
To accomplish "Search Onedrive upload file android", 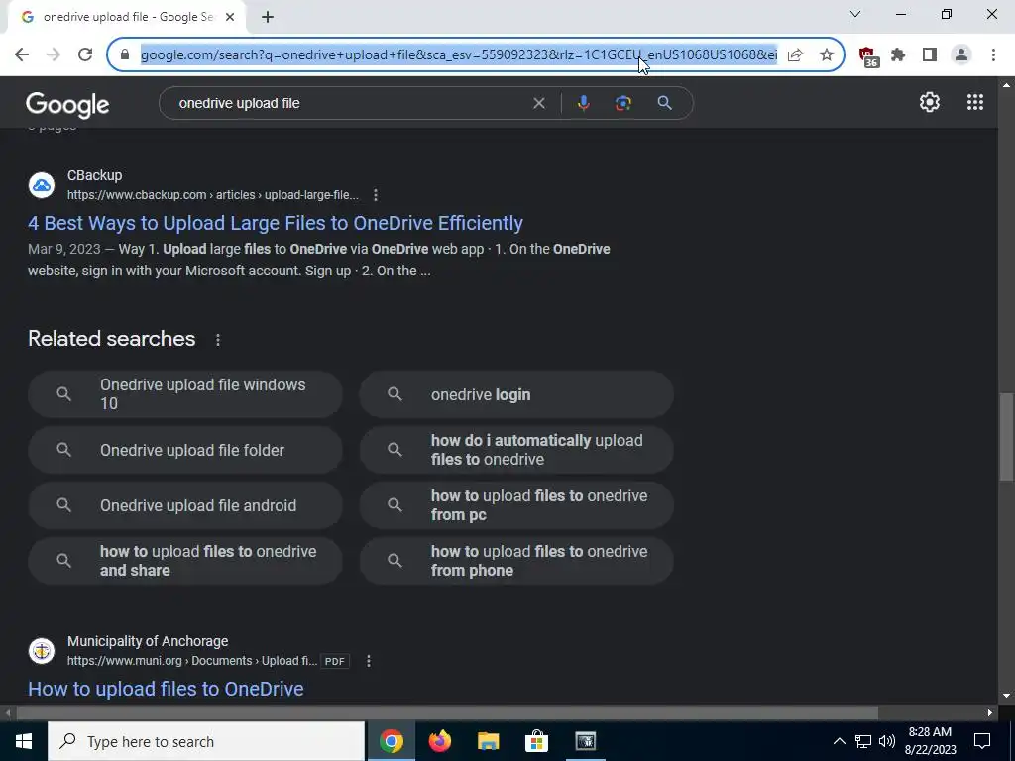I will [x=185, y=505].
